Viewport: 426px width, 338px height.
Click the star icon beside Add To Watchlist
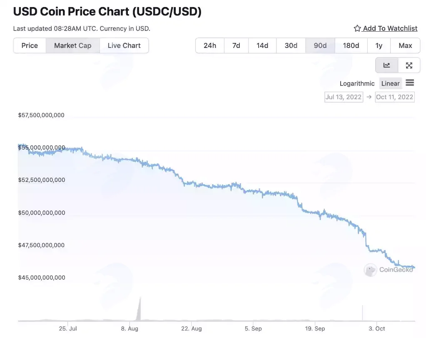pos(357,28)
